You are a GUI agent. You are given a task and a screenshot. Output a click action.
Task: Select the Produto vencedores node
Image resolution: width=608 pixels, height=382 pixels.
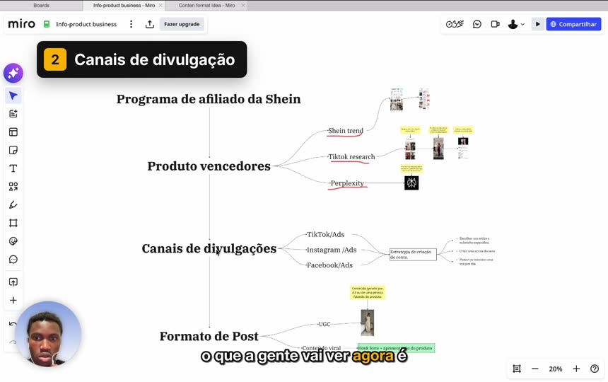[x=209, y=166]
